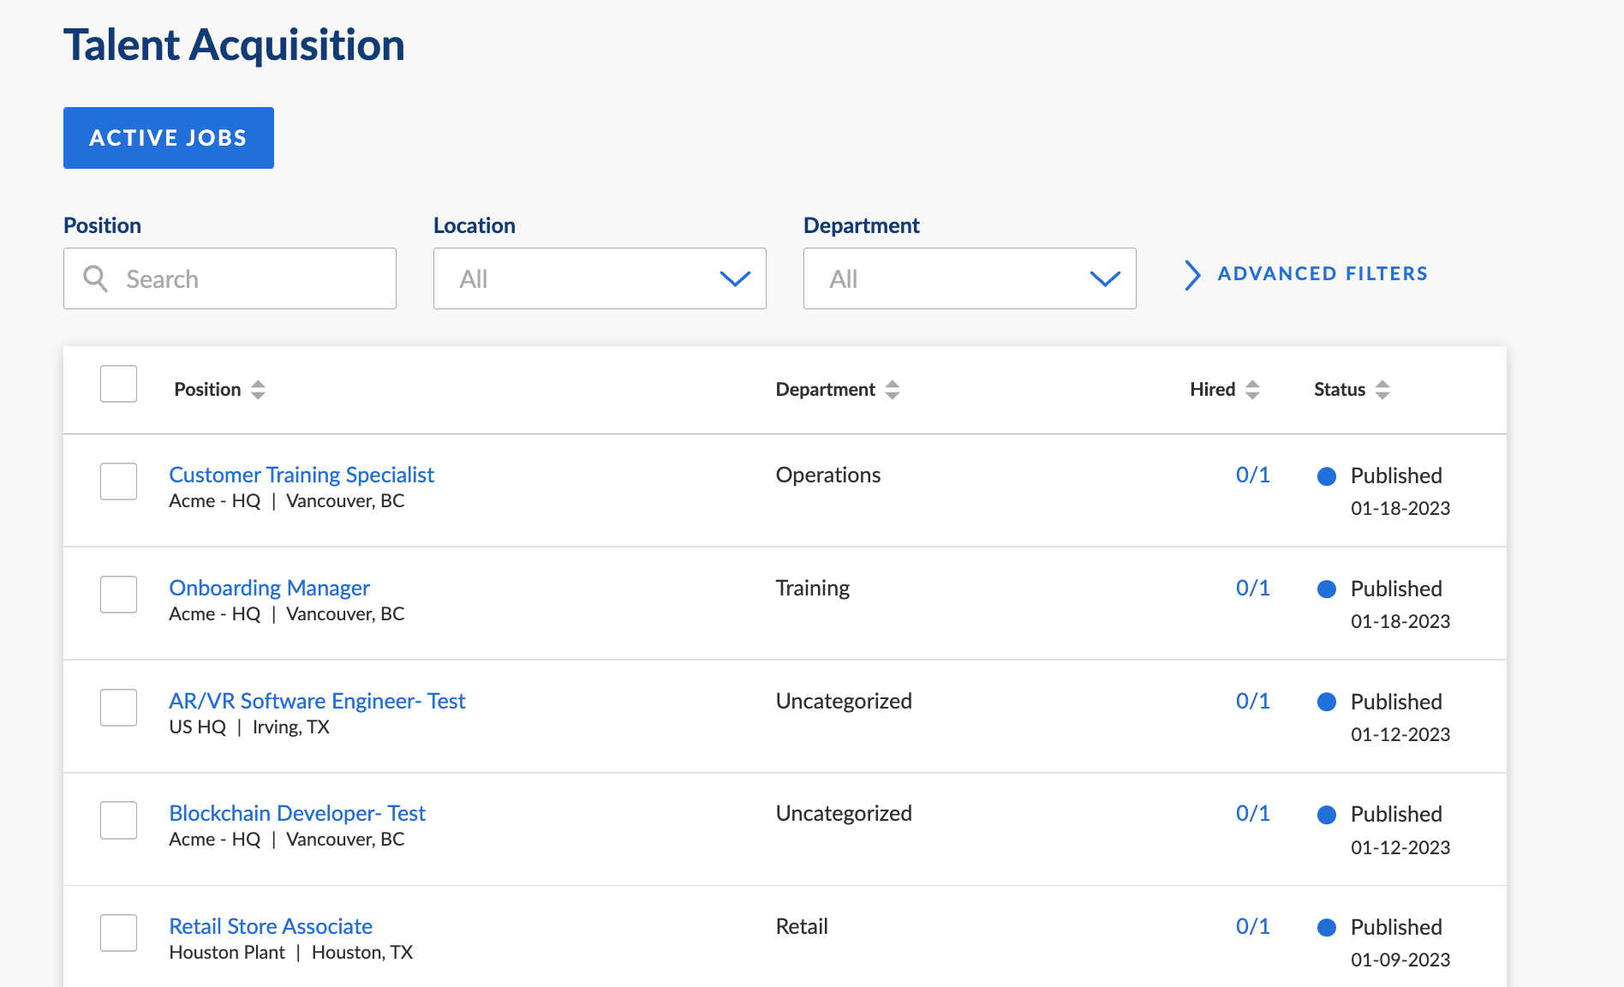The width and height of the screenshot is (1624, 987).
Task: Sort table by Department column arrows
Action: 892,390
